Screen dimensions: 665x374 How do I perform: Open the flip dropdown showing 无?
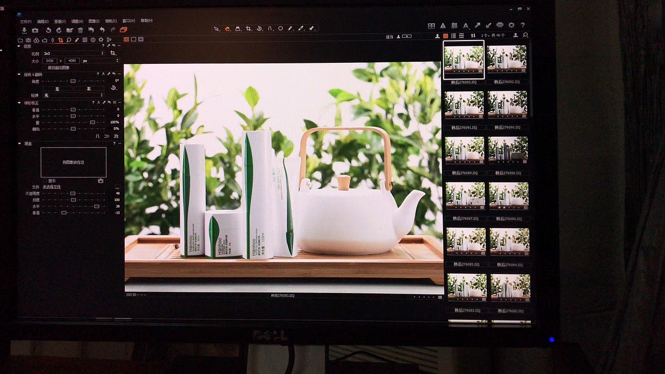coord(74,95)
